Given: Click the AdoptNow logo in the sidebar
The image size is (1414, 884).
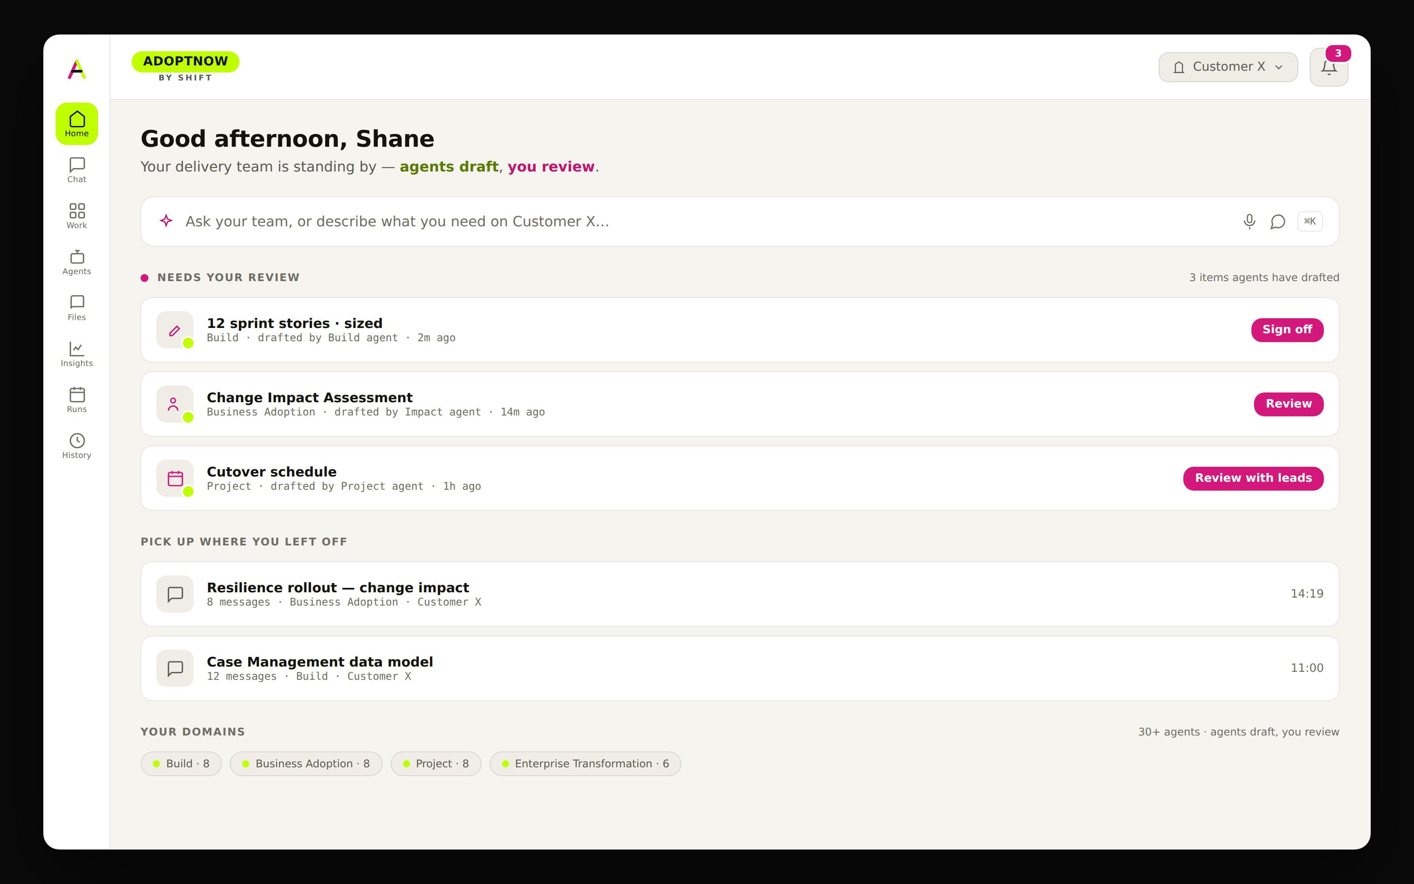Looking at the screenshot, I should click(x=76, y=69).
